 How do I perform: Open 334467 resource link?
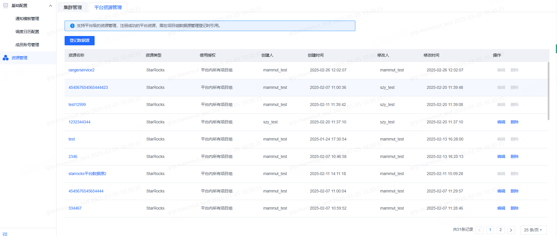pyautogui.click(x=75, y=208)
